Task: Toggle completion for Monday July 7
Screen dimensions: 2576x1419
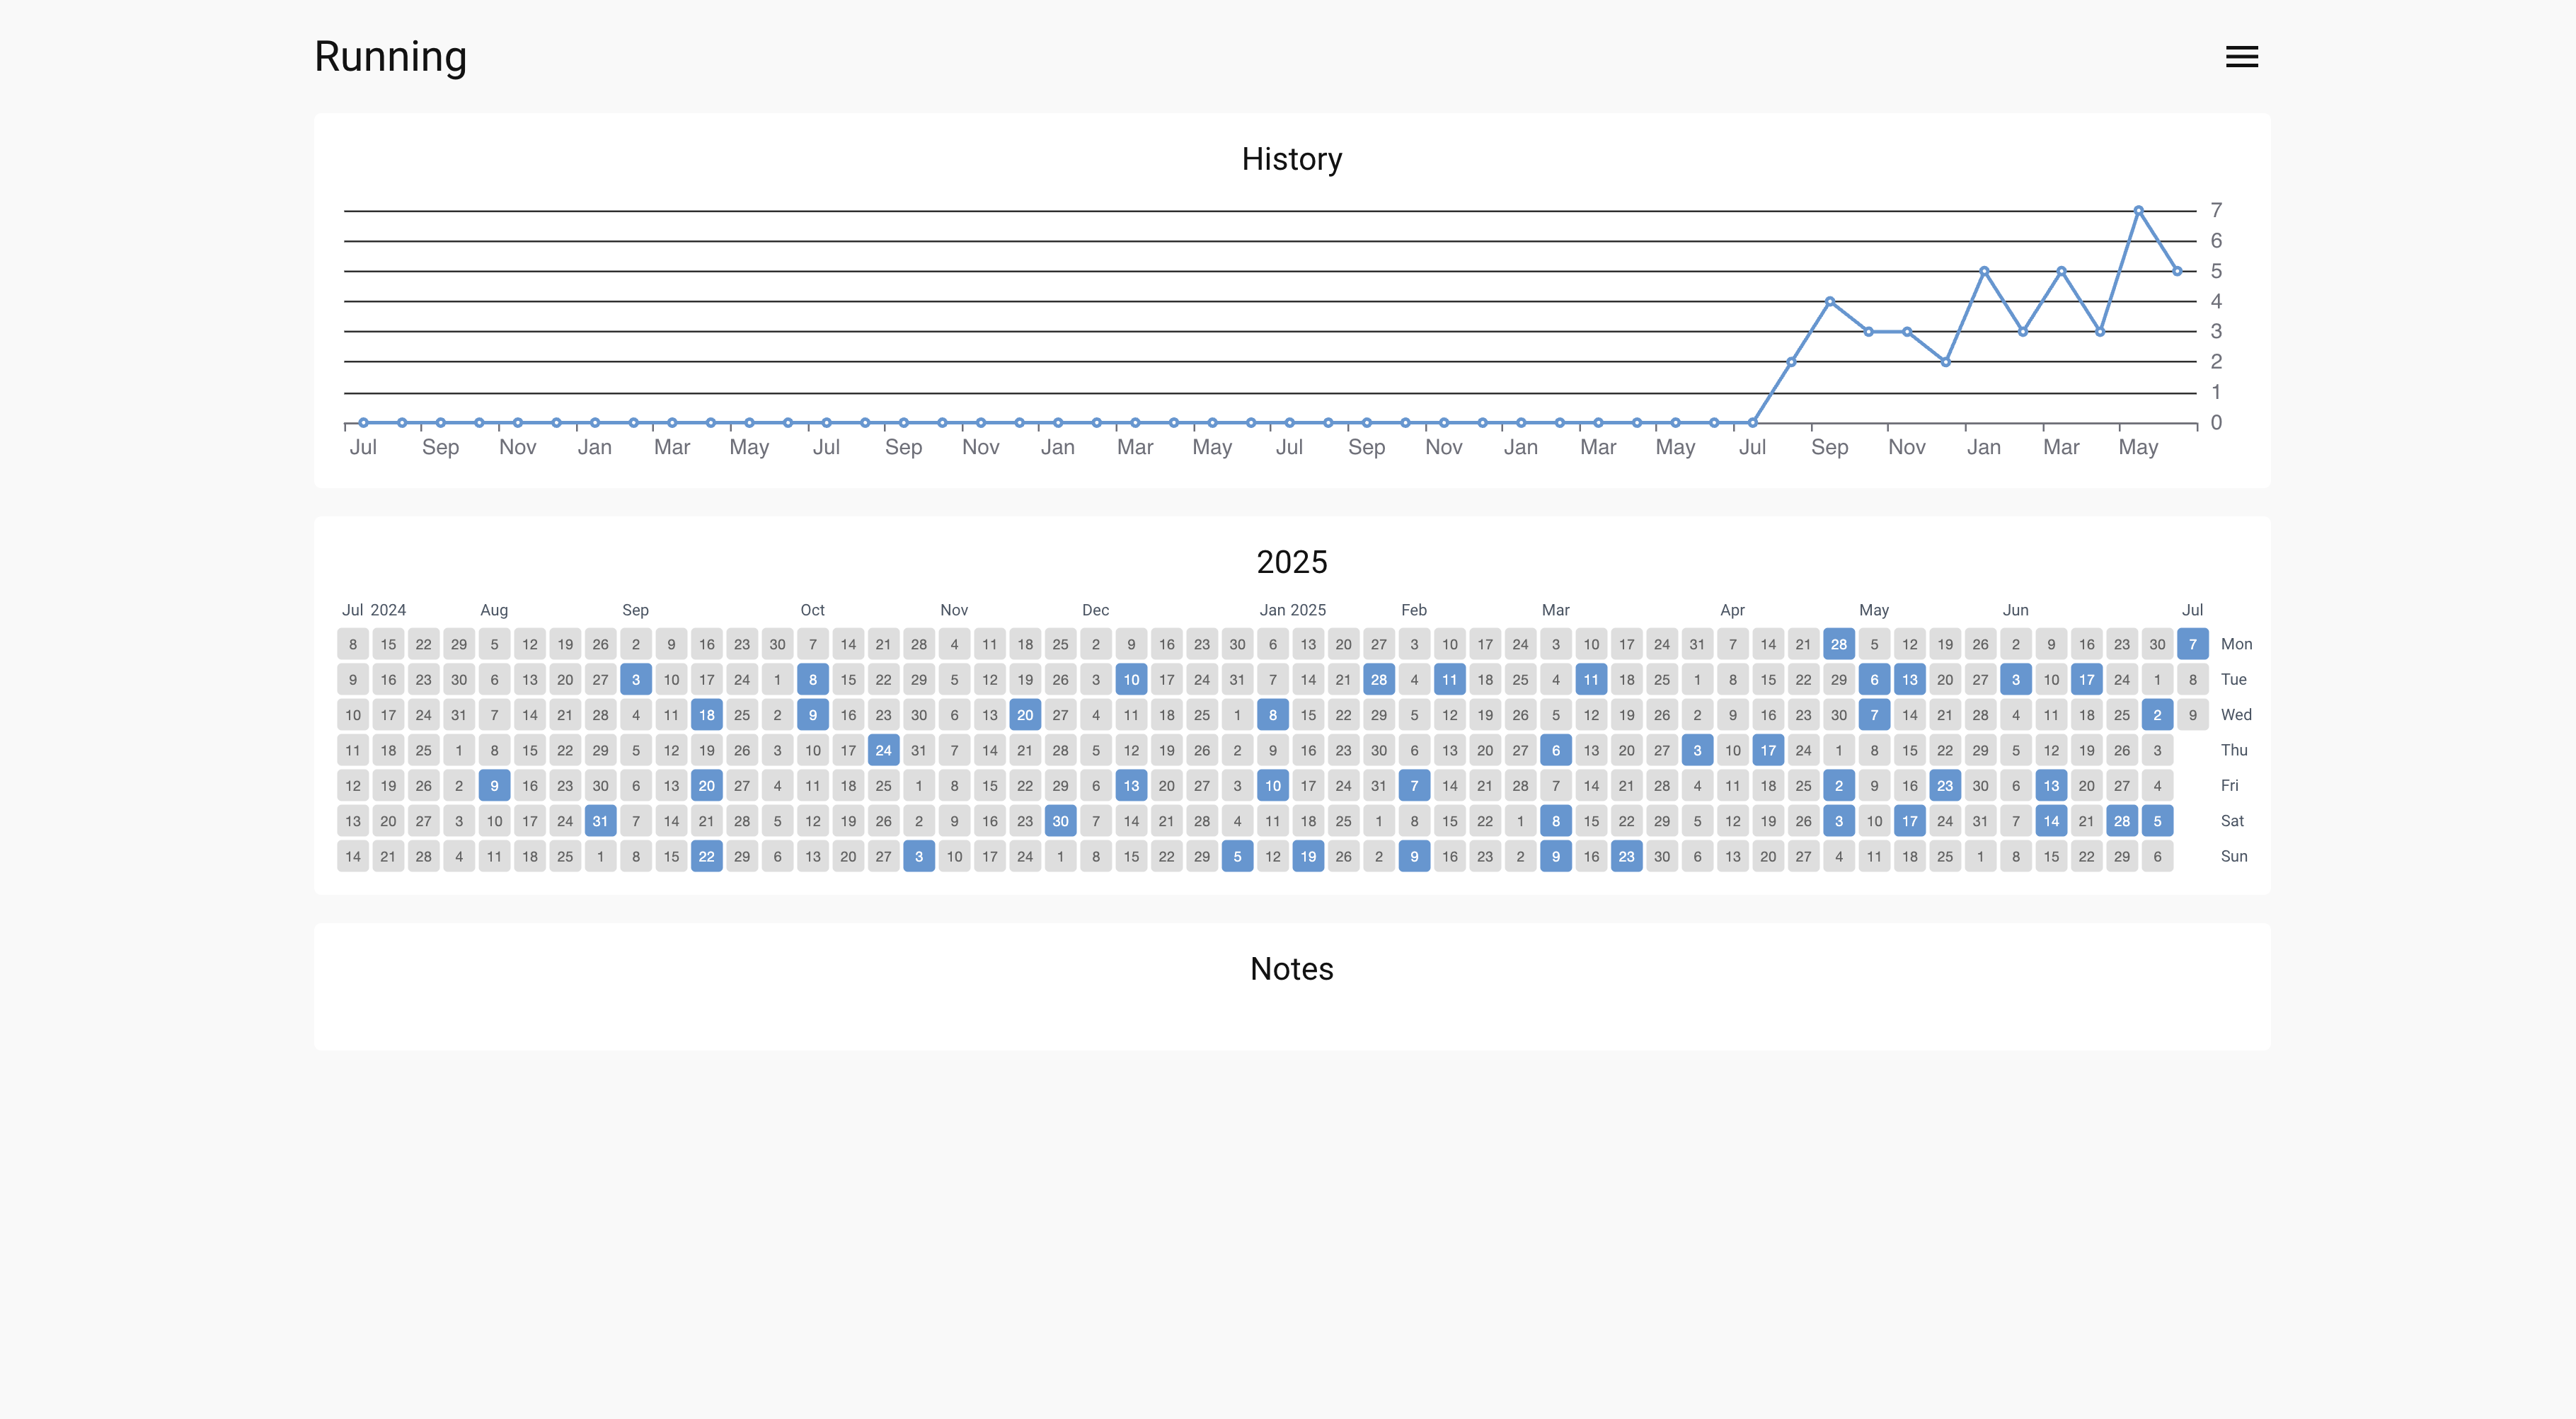Action: tap(2193, 644)
